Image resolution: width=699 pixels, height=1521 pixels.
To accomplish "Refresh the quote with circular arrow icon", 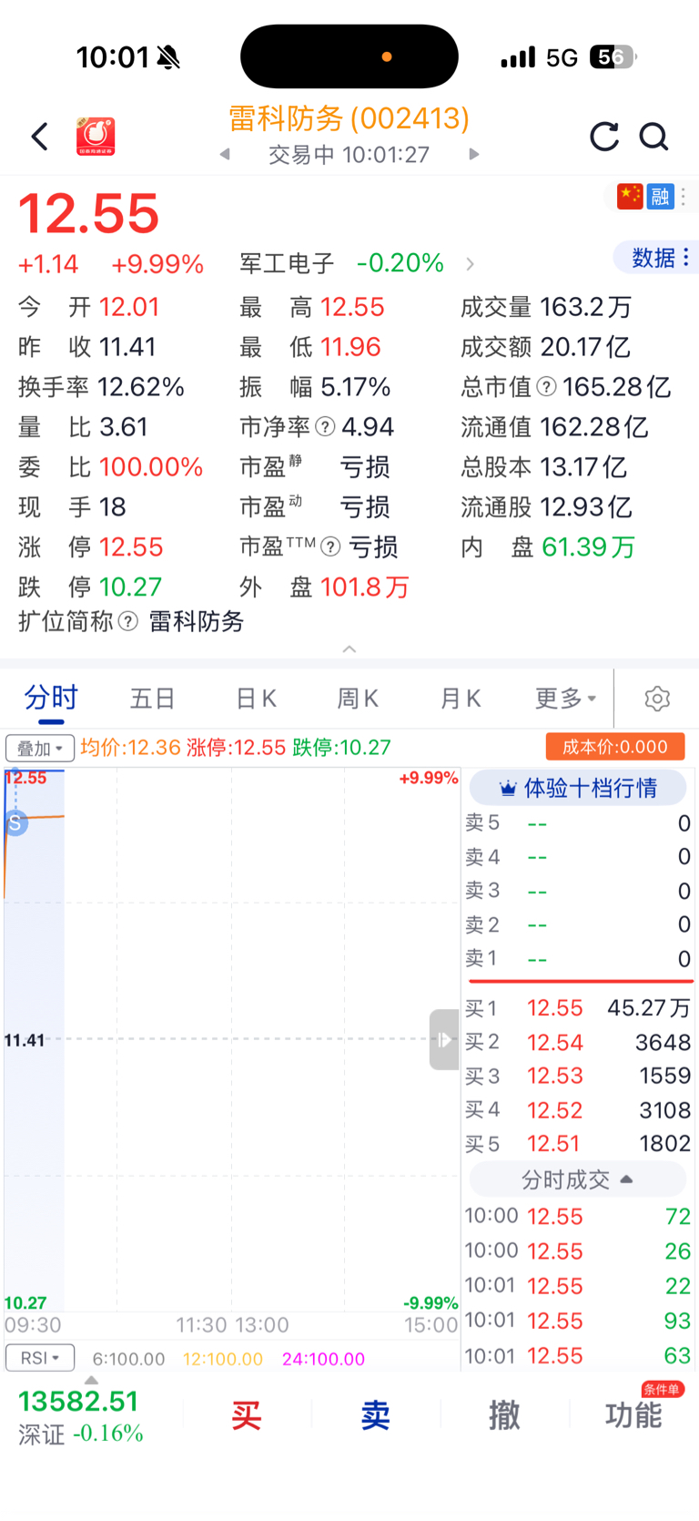I will click(604, 137).
